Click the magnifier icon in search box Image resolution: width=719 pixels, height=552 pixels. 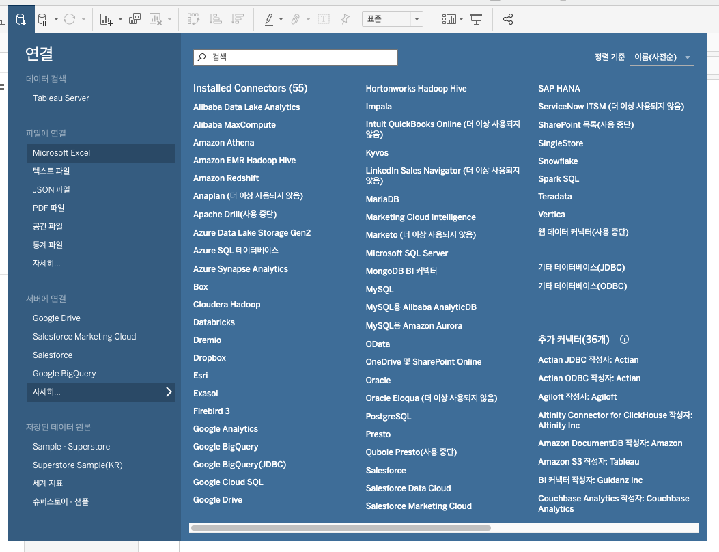201,57
